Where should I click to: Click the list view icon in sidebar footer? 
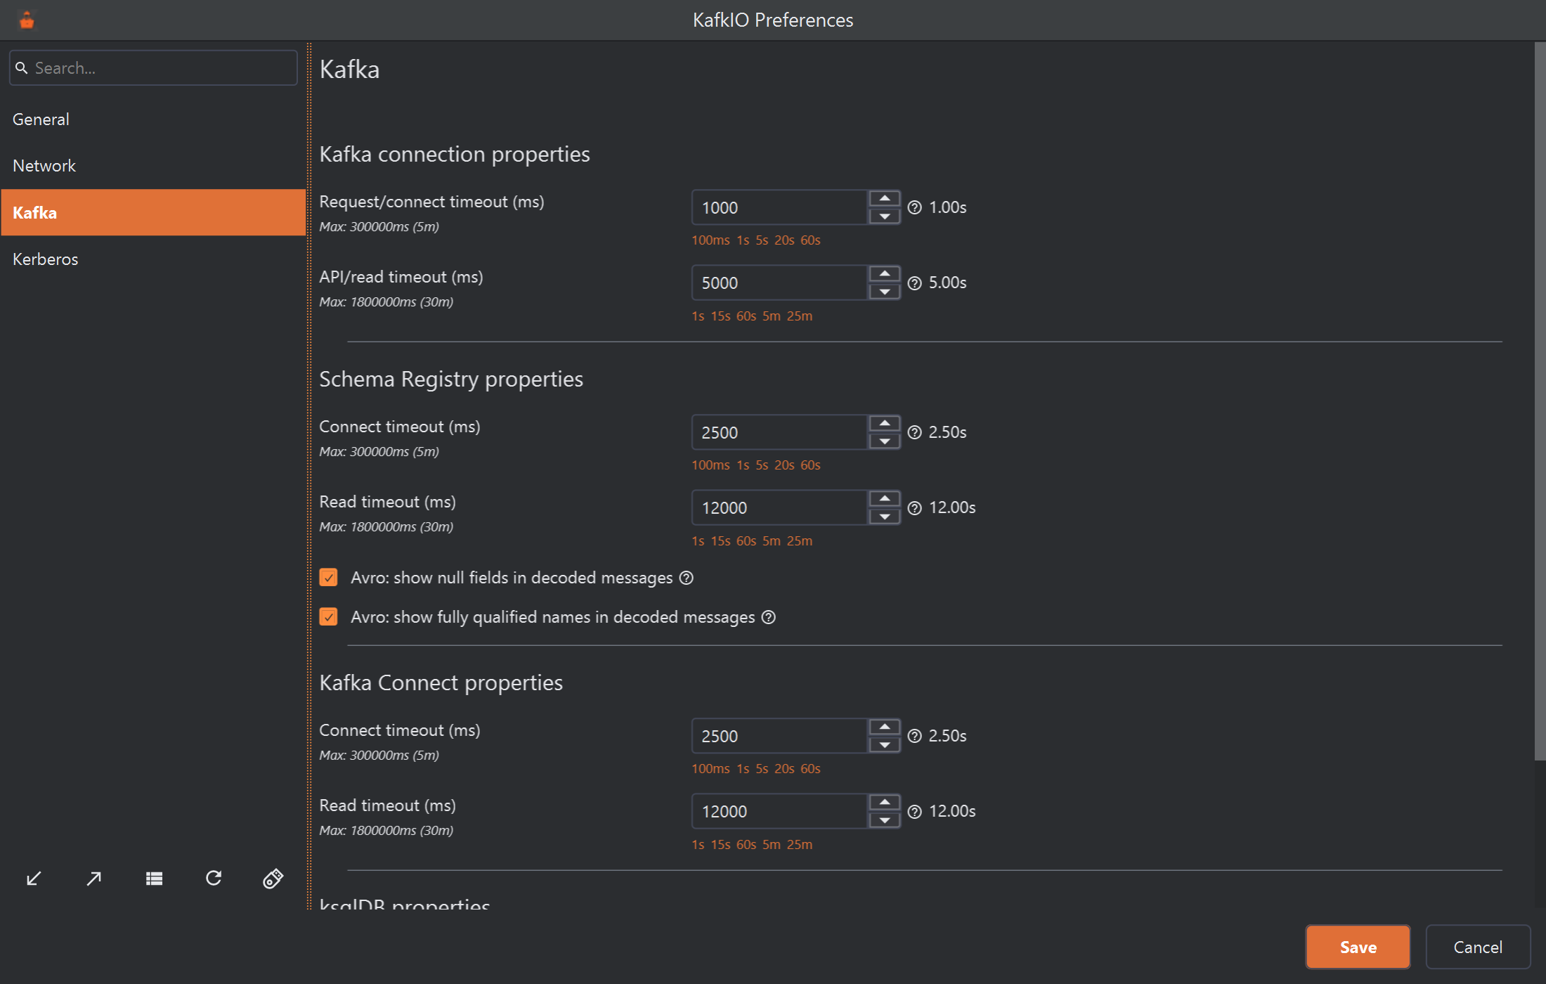[x=154, y=879]
